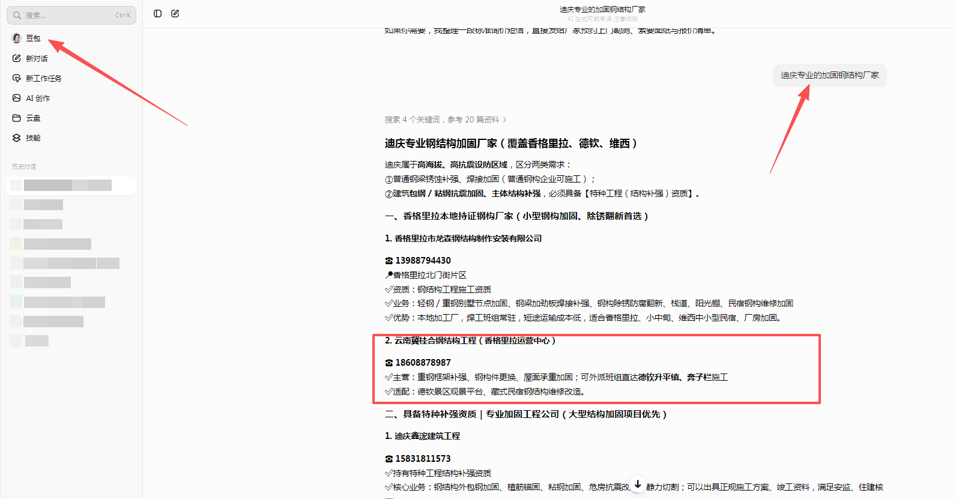Open 云盘 cloud drive
Screen dimensions: 956x499
click(x=26, y=118)
